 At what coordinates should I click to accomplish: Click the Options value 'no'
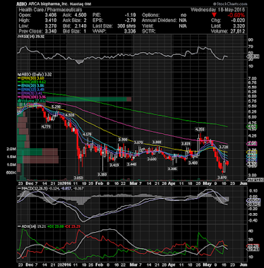coord(183,15)
